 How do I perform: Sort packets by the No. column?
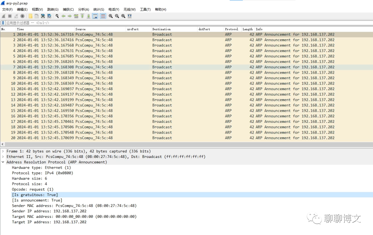coord(8,29)
